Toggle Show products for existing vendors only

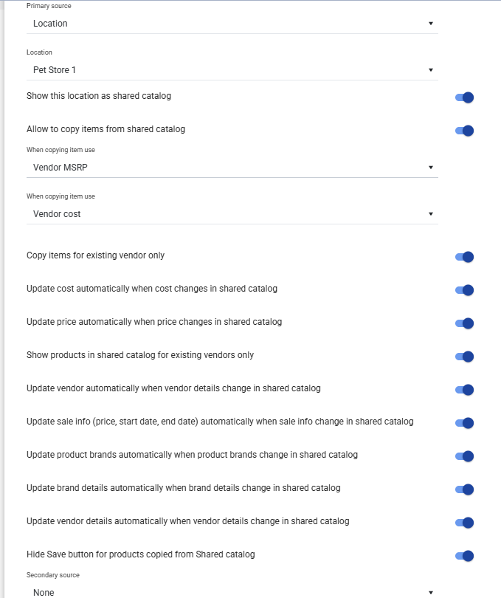pyautogui.click(x=464, y=357)
